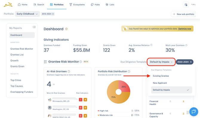
Task: Click the Moderate risk count link 3
Action: point(132,115)
